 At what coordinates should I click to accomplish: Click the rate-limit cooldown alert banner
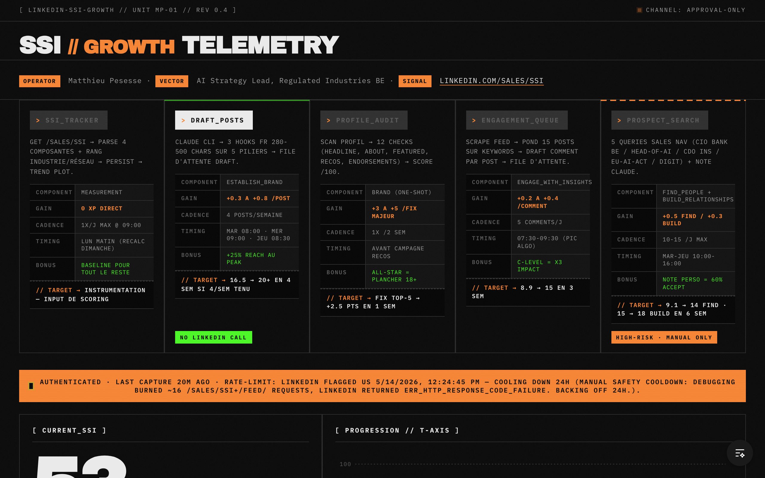pos(382,386)
